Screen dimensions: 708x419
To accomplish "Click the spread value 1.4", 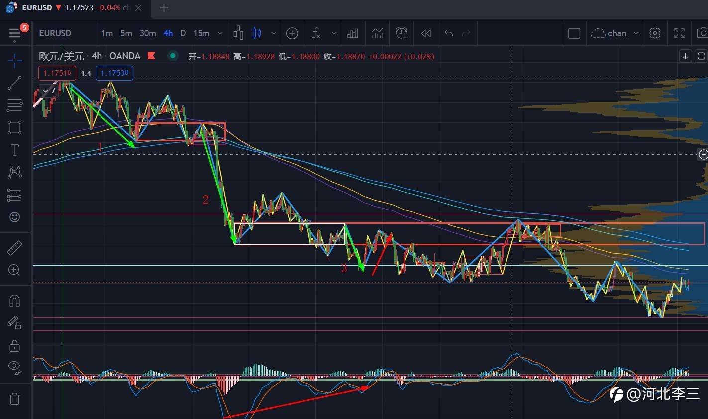I will (86, 73).
